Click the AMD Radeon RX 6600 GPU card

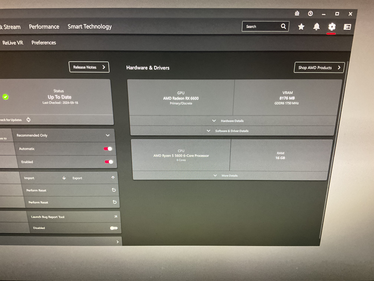point(181,98)
